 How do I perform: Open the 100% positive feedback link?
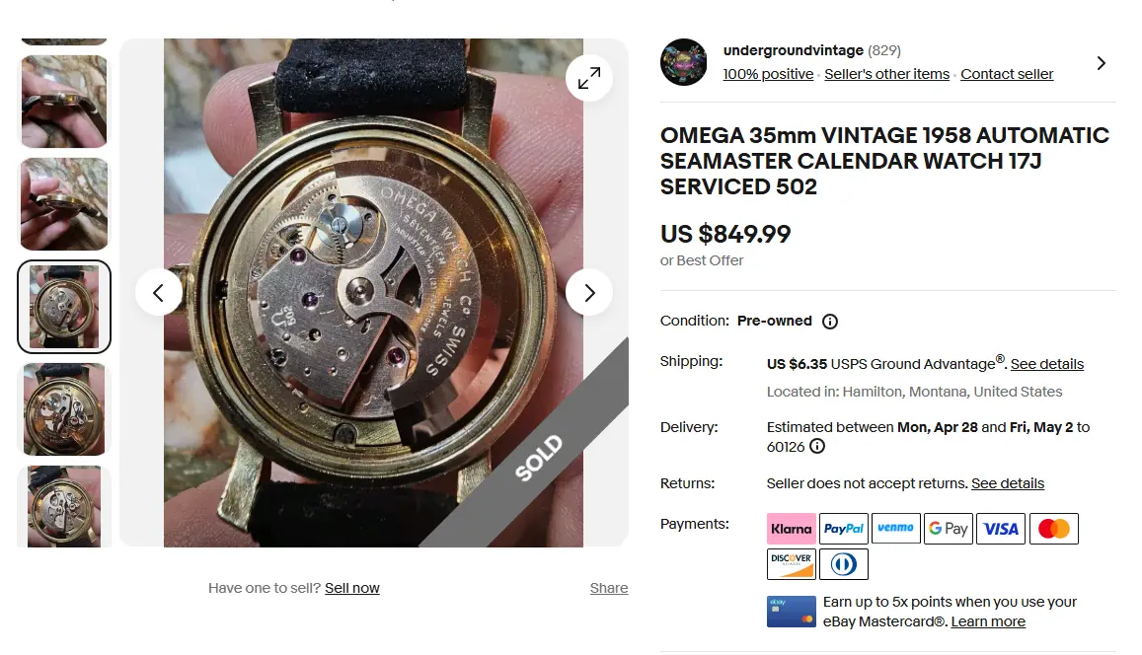pos(768,74)
